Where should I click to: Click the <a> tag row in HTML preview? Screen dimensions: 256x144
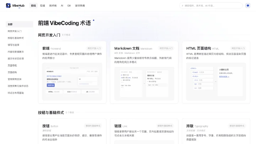pyautogui.click(x=203, y=88)
